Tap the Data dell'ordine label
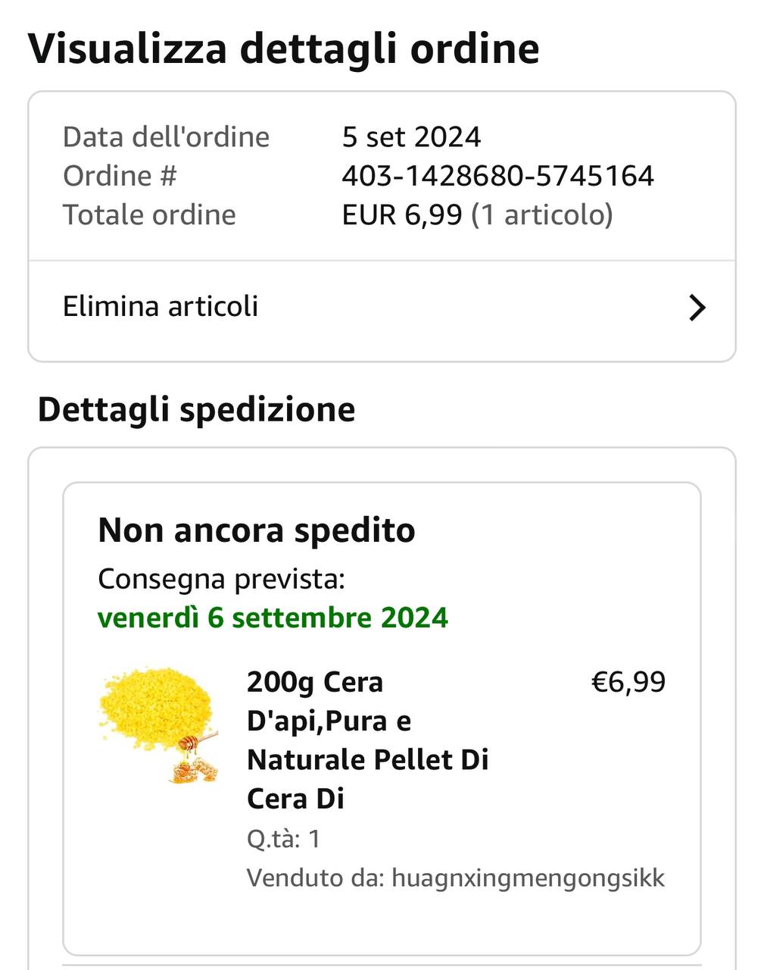Screen dimensions: 764x970 166,137
